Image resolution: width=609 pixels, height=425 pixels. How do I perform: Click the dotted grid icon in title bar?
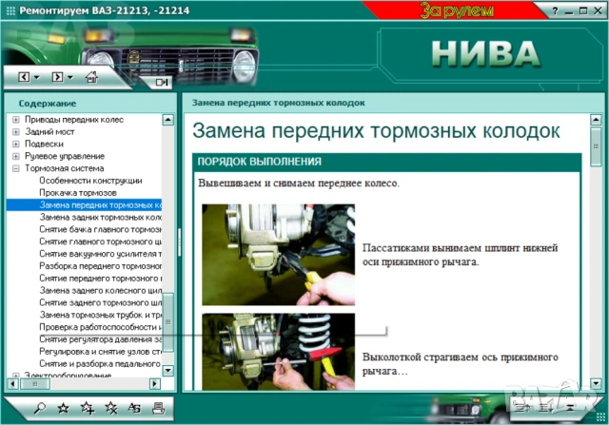point(10,10)
